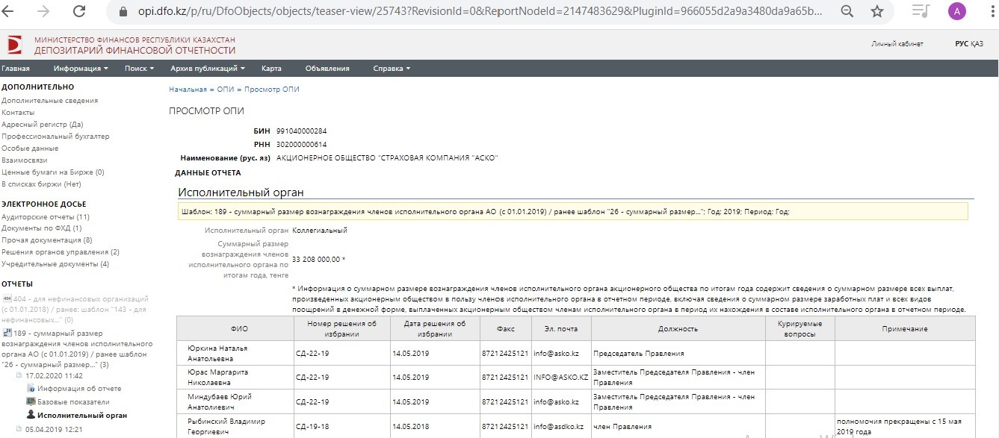
Task: Open Личный кабинет
Action: point(897,44)
